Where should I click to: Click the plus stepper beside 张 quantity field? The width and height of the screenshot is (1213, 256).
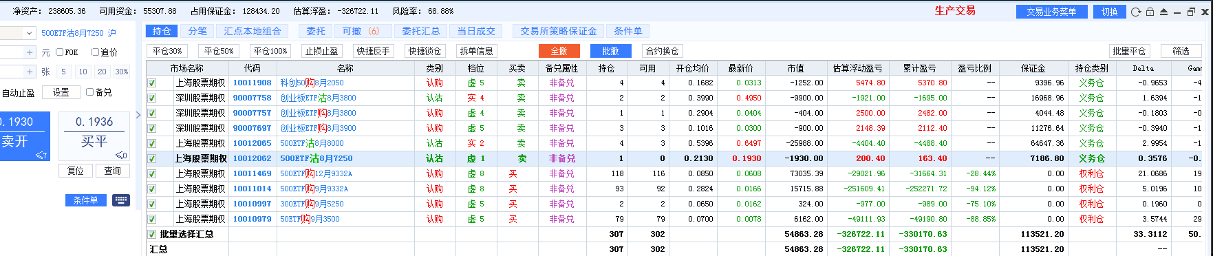[x=30, y=72]
